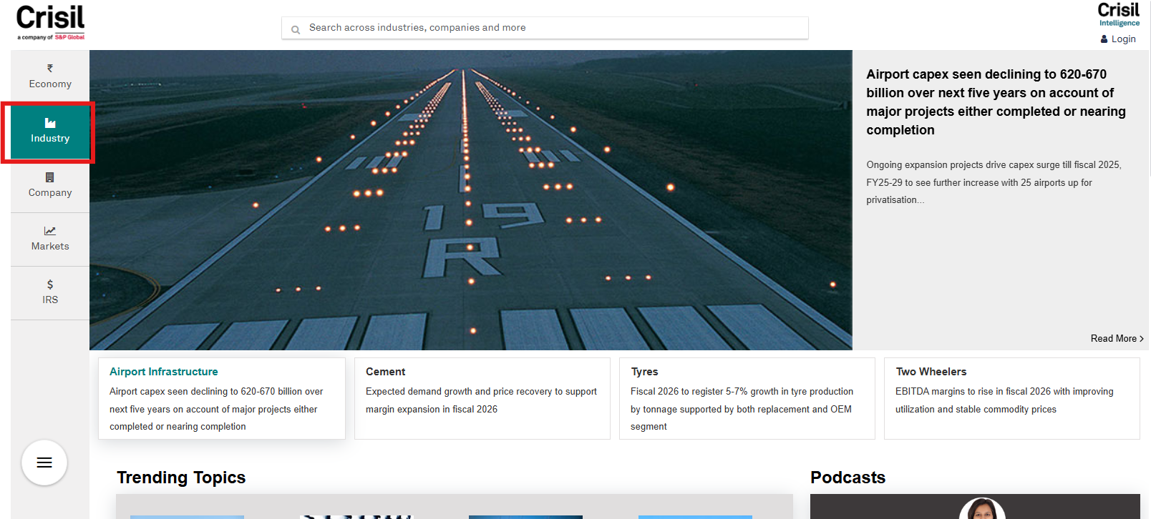Image resolution: width=1151 pixels, height=519 pixels.
Task: Click the Login user link
Action: [x=1118, y=39]
